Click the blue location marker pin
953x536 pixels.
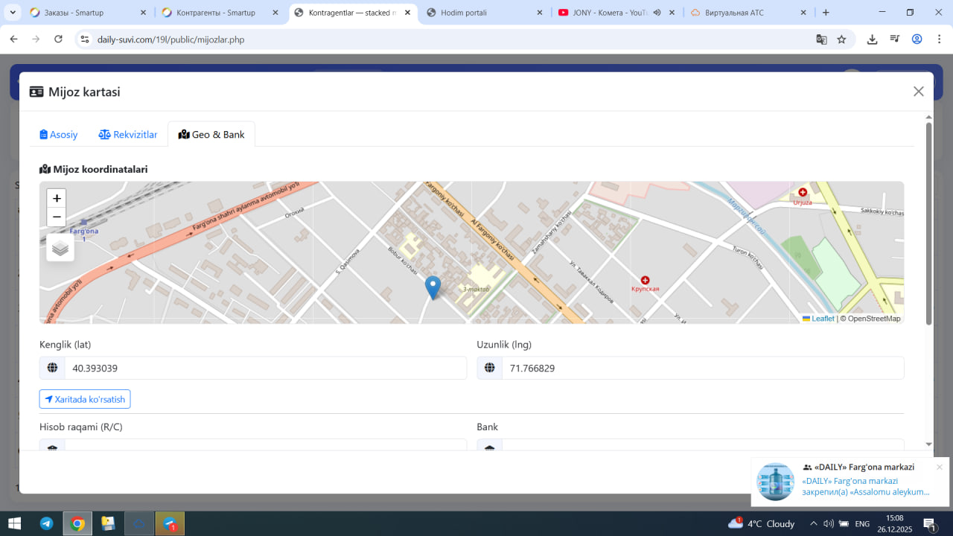point(433,287)
